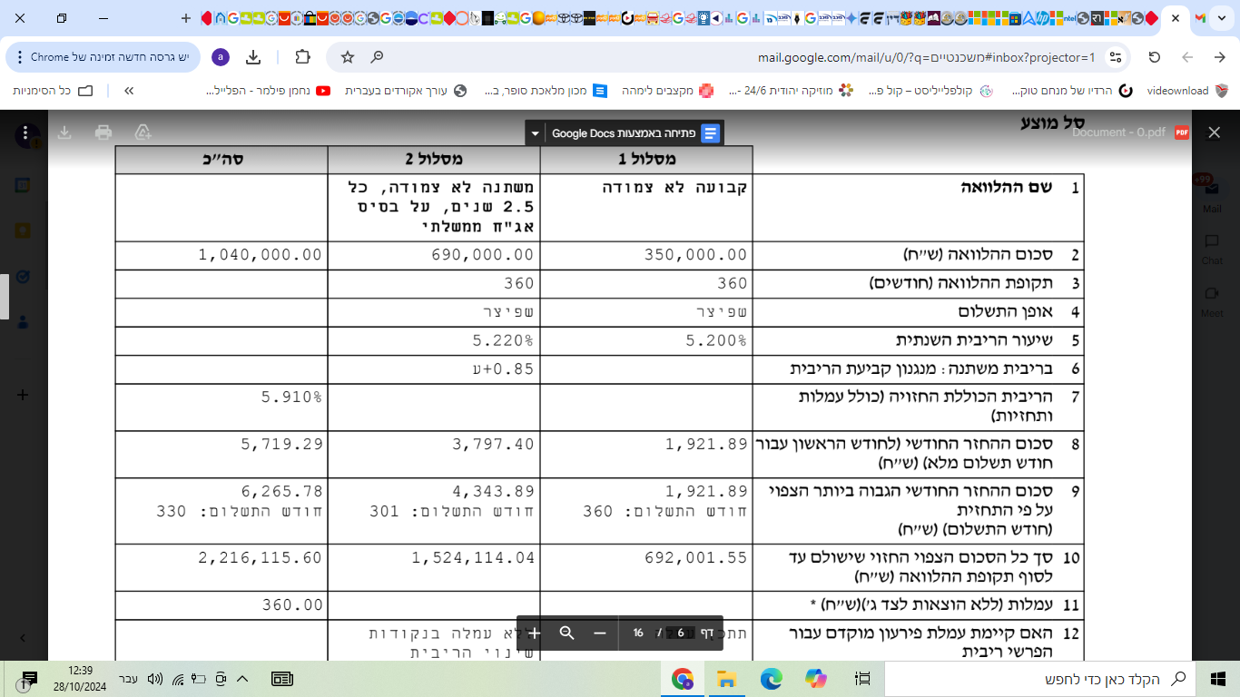Open the מקצבים לימהה bookmark
This screenshot has height=697, width=1240.
point(667,91)
